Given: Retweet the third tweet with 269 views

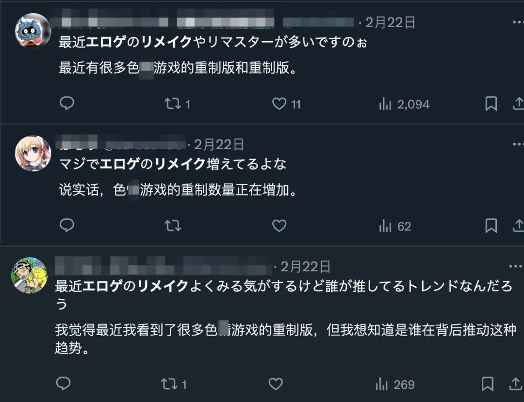Looking at the screenshot, I should click(169, 384).
